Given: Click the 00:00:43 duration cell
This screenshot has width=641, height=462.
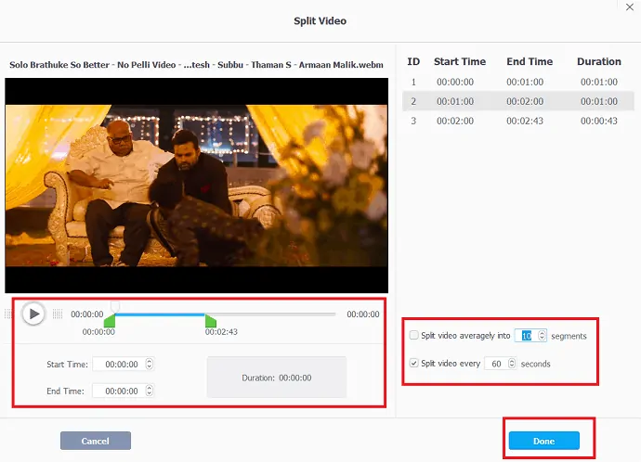Looking at the screenshot, I should [599, 121].
